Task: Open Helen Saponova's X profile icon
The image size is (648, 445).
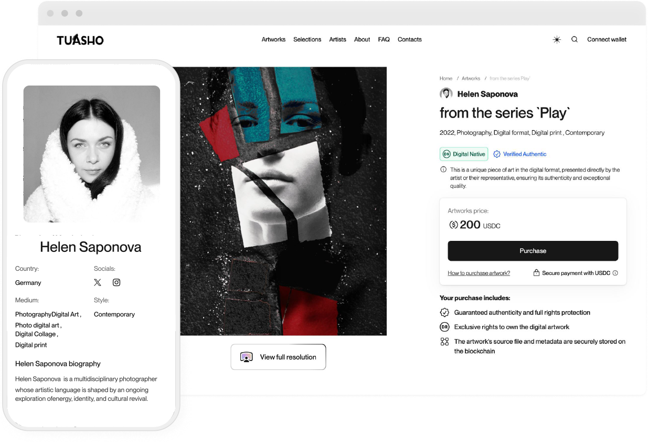Action: [x=98, y=282]
